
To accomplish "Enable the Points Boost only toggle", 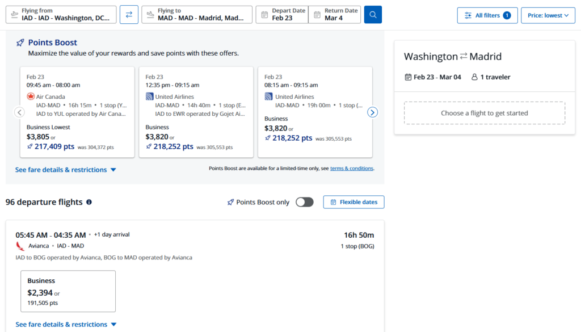I will (x=304, y=202).
